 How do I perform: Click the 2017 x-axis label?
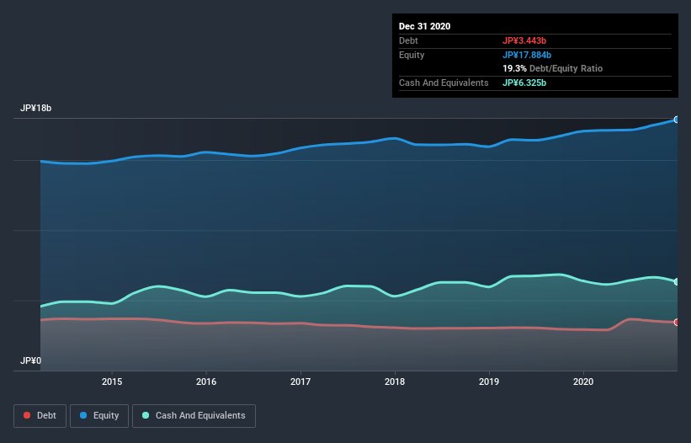(300, 382)
